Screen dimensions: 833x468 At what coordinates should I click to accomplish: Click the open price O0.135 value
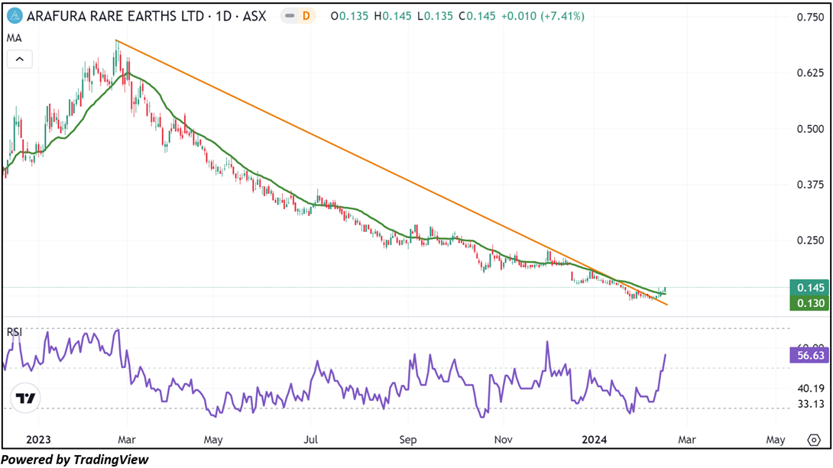pos(349,17)
